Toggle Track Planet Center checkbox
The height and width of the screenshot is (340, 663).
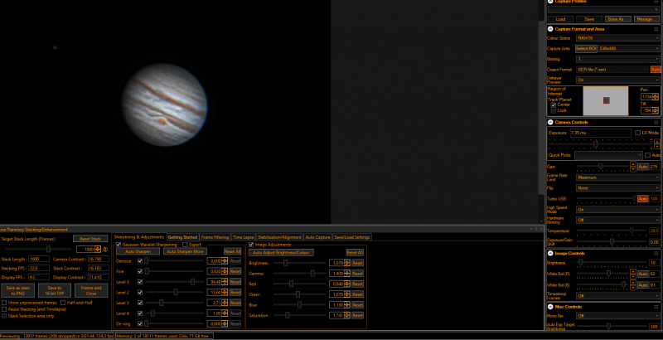[x=554, y=104]
